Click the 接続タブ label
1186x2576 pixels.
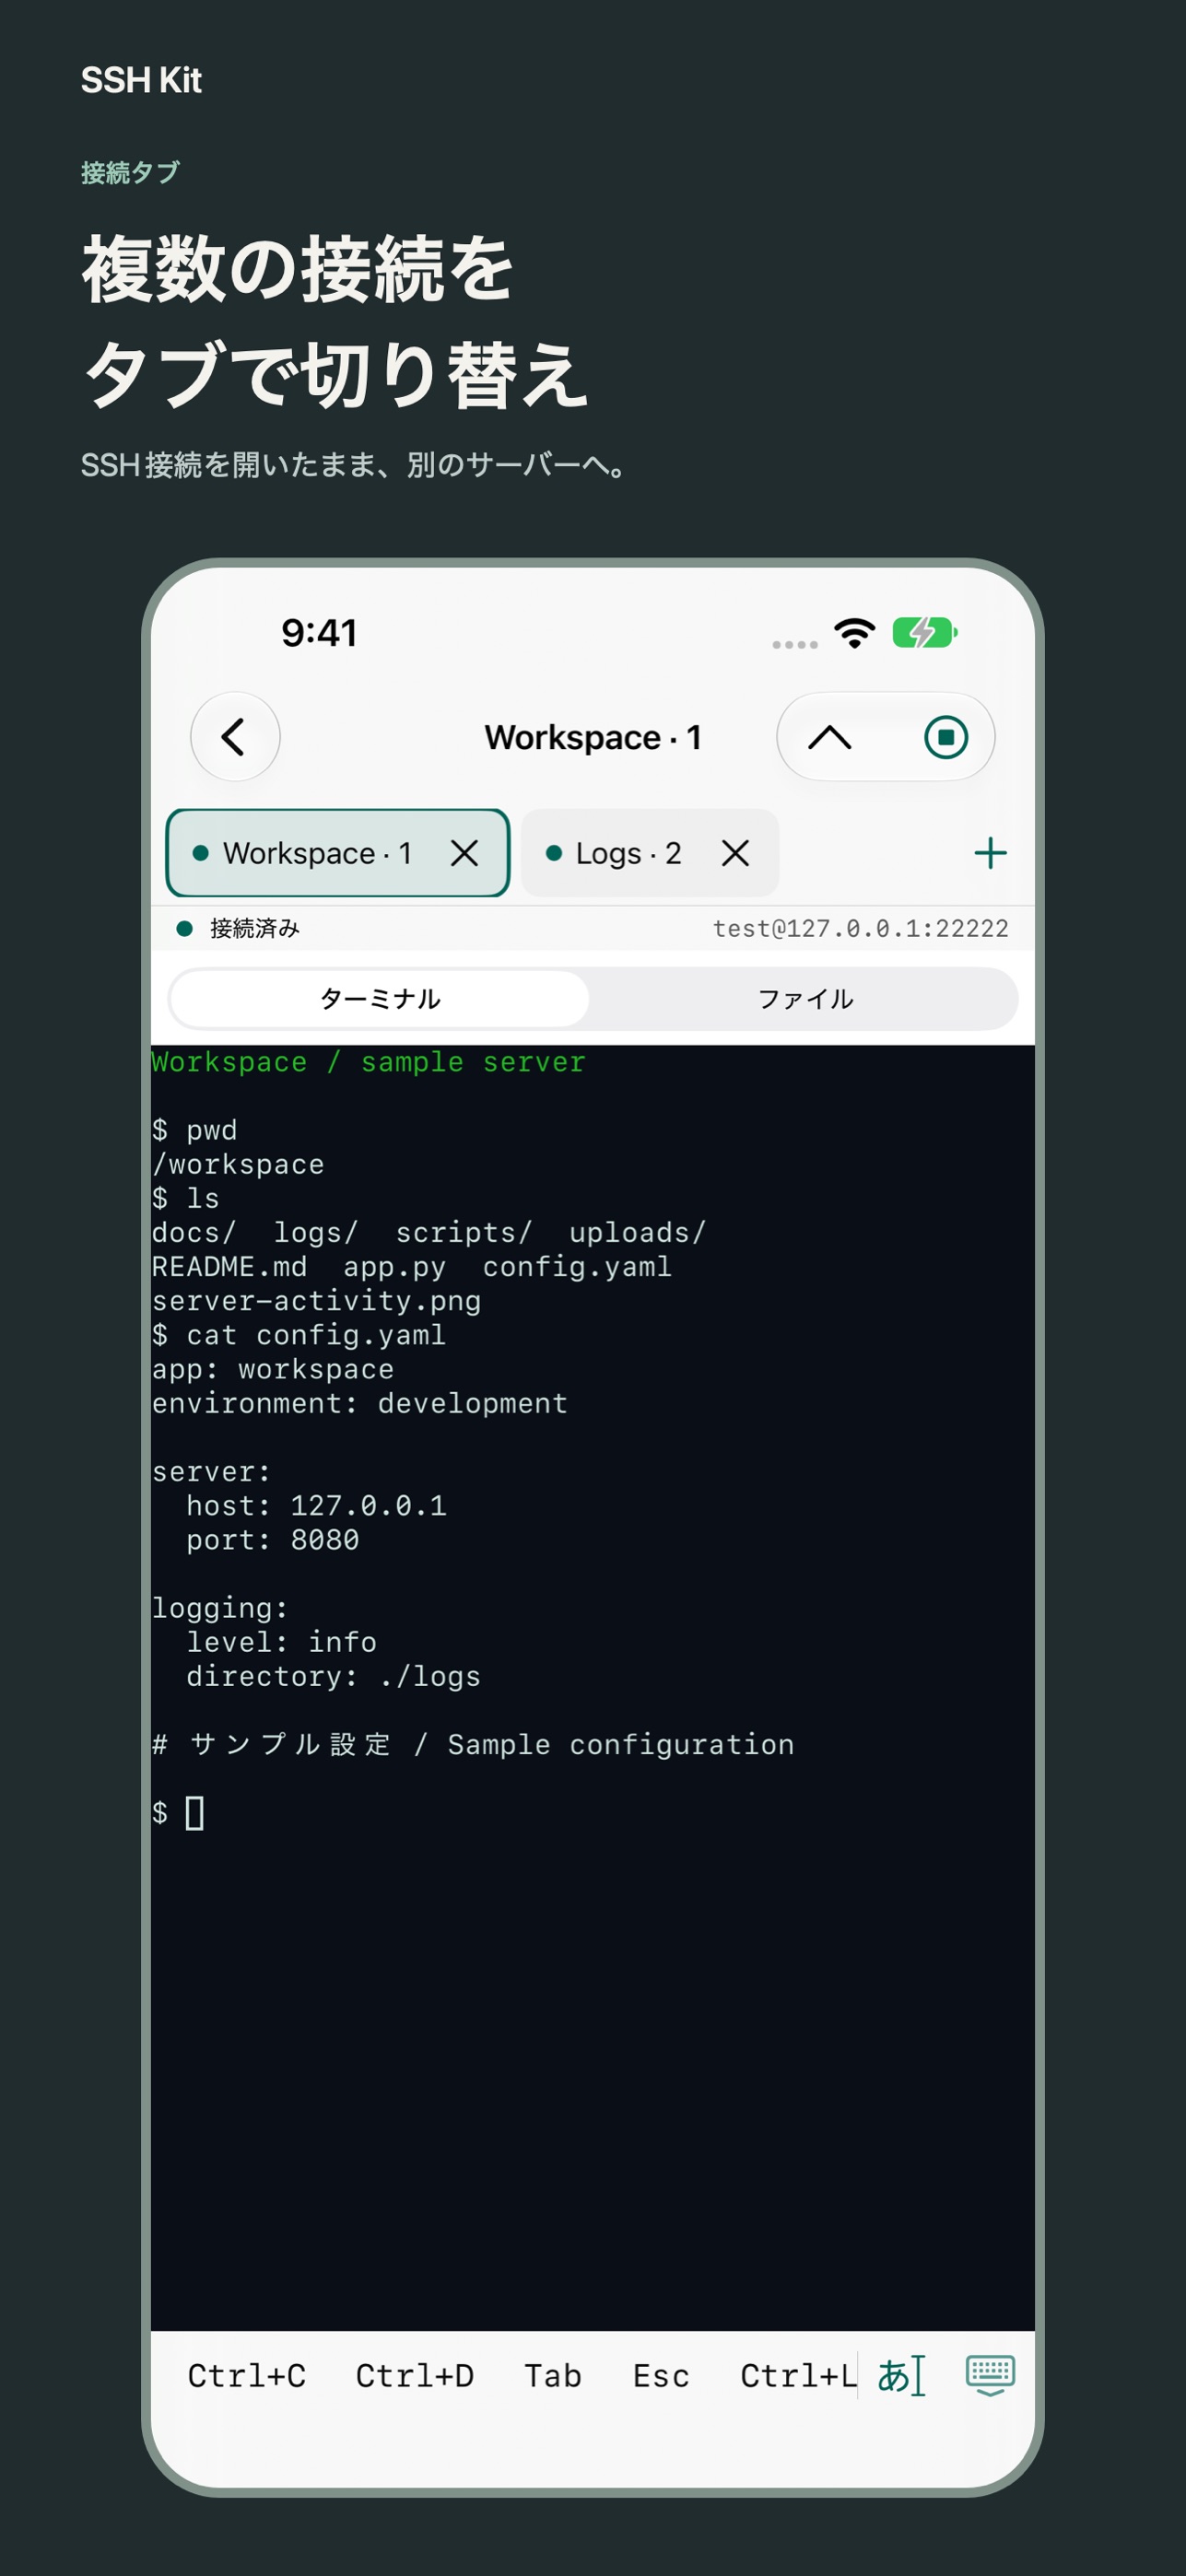(x=130, y=172)
